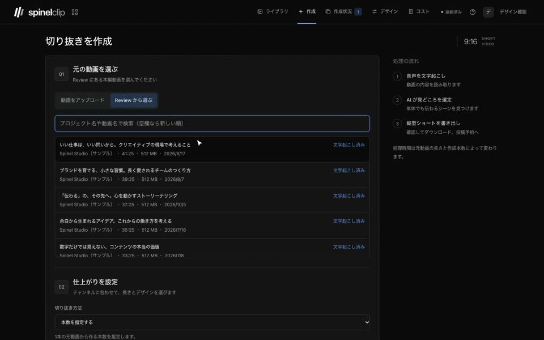Image resolution: width=544 pixels, height=340 pixels.
Task: Open the apps grid icon beside the logo
Action: [x=75, y=12]
